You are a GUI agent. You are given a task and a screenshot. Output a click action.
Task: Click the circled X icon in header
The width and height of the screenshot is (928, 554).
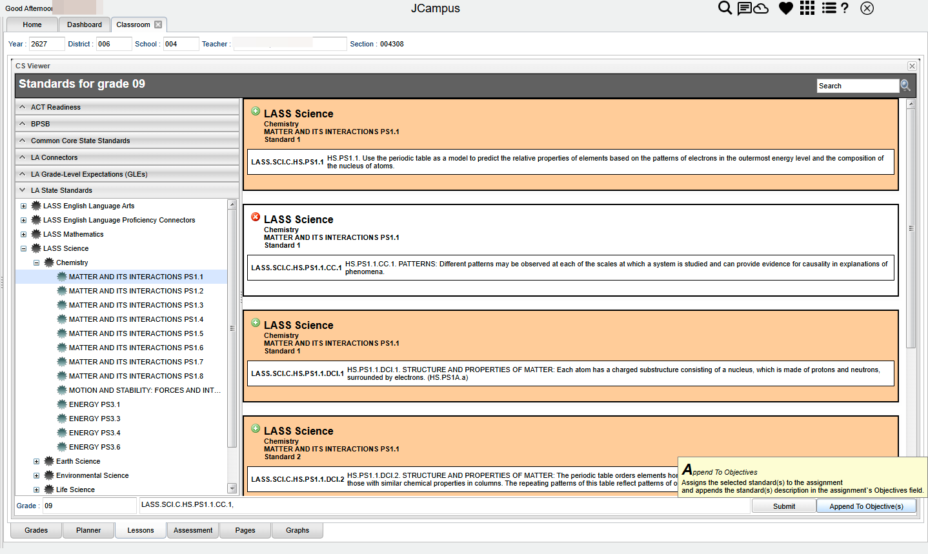[867, 8]
